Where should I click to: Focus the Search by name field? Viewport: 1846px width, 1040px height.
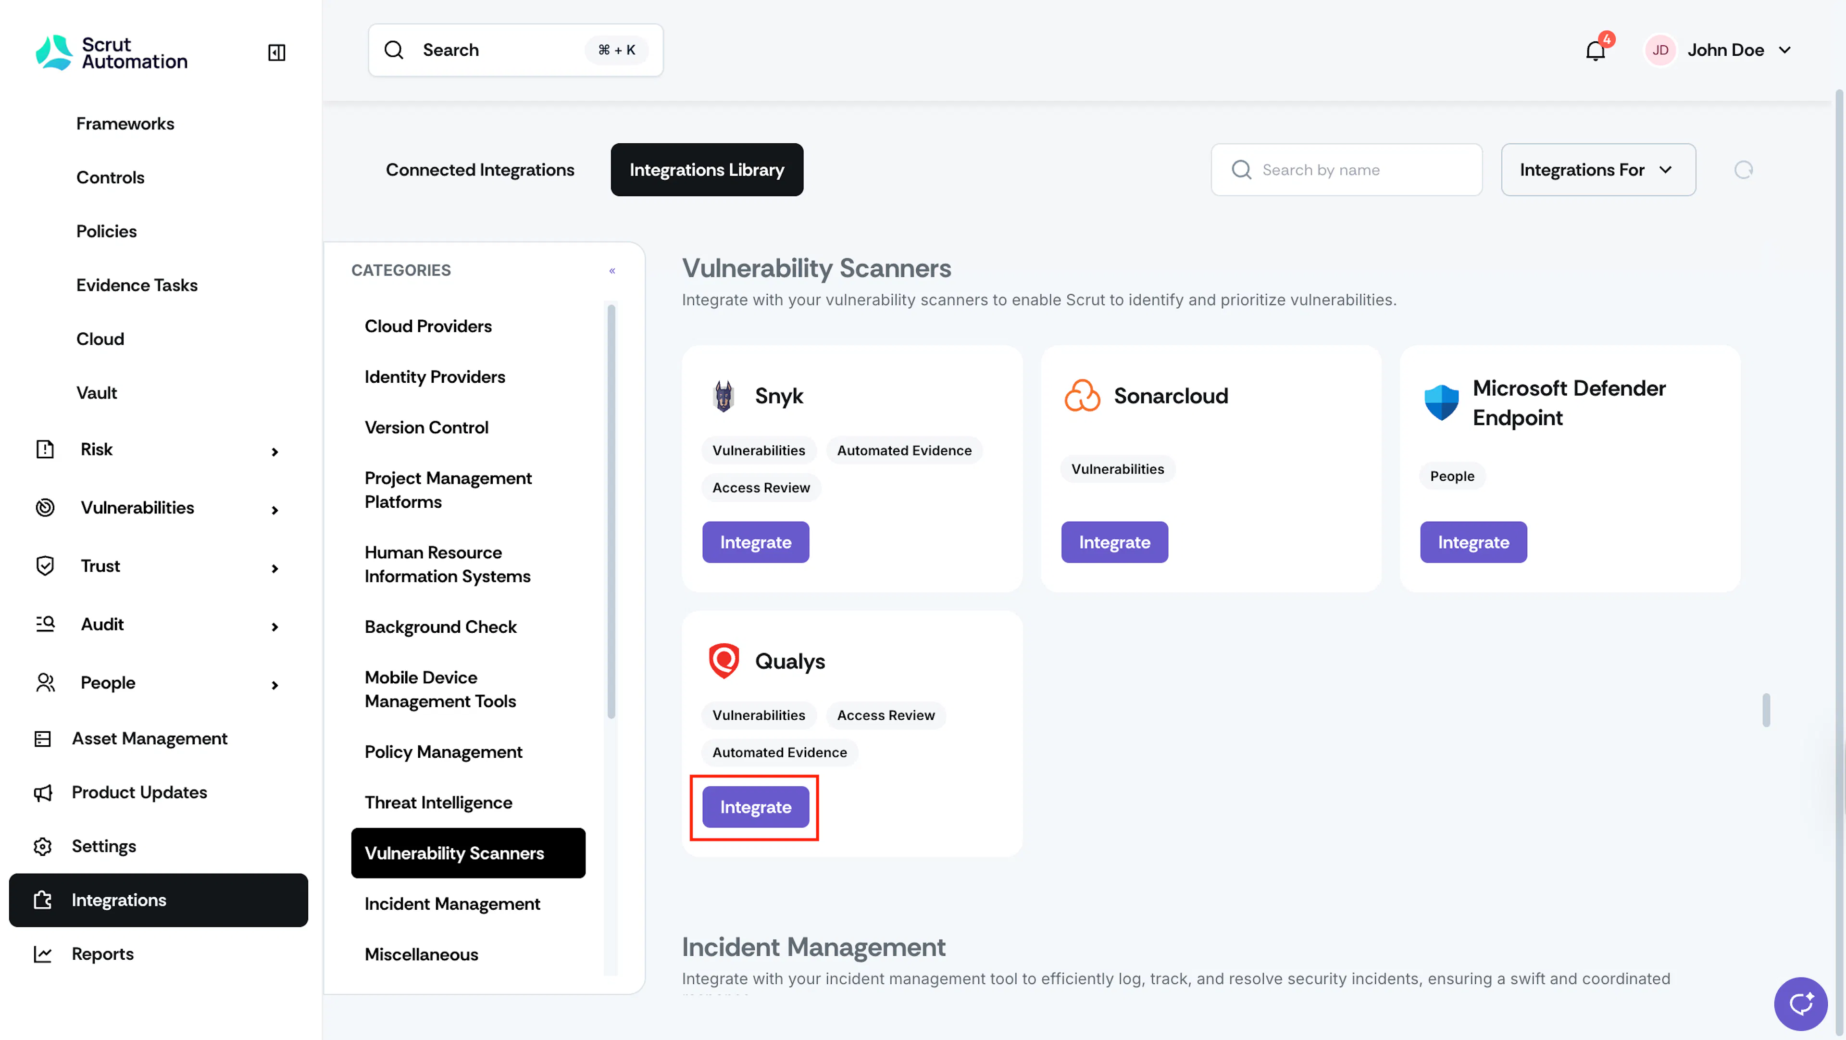[1347, 170]
